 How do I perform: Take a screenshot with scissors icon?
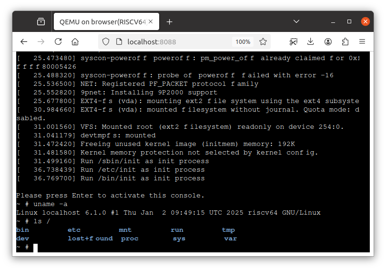(x=294, y=42)
